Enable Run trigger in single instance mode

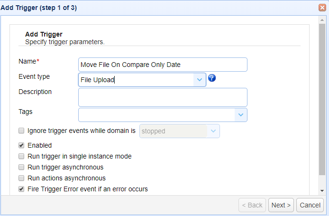click(21, 156)
